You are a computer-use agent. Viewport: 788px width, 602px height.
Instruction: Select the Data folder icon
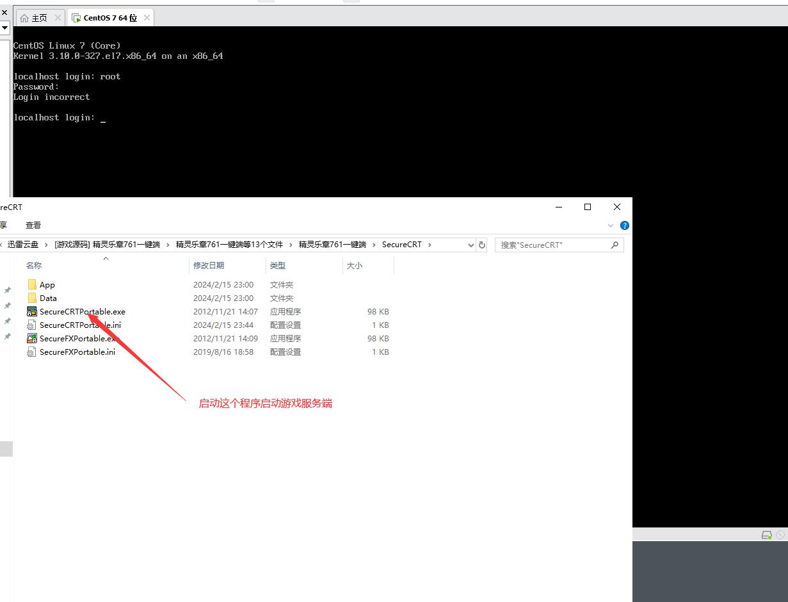tap(32, 298)
